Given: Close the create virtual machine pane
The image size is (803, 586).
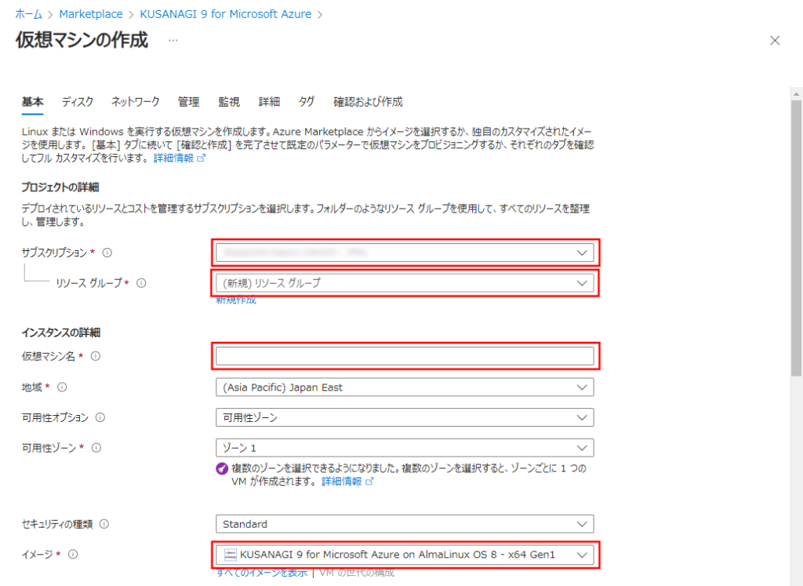Looking at the screenshot, I should click(x=775, y=41).
